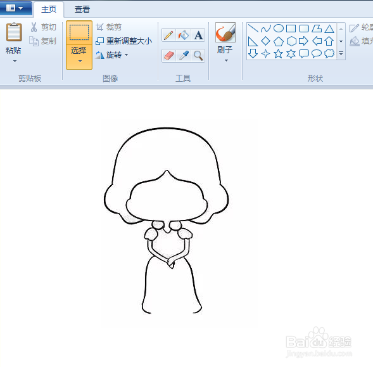Image resolution: width=373 pixels, height=367 pixels.
Task: Open the shape Fill (填充) option
Action: 361,41
